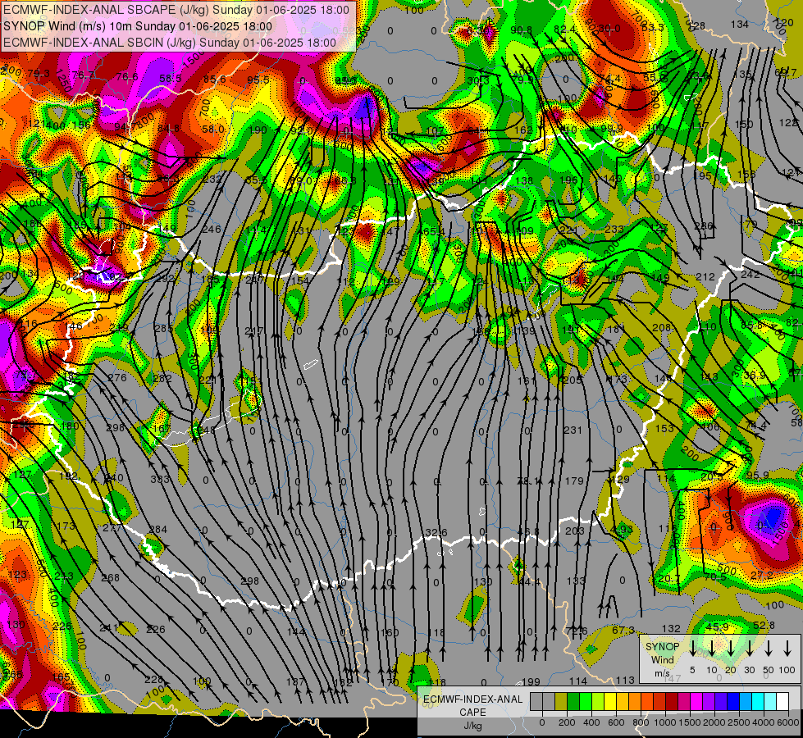Click the map value 333

pos(160,480)
